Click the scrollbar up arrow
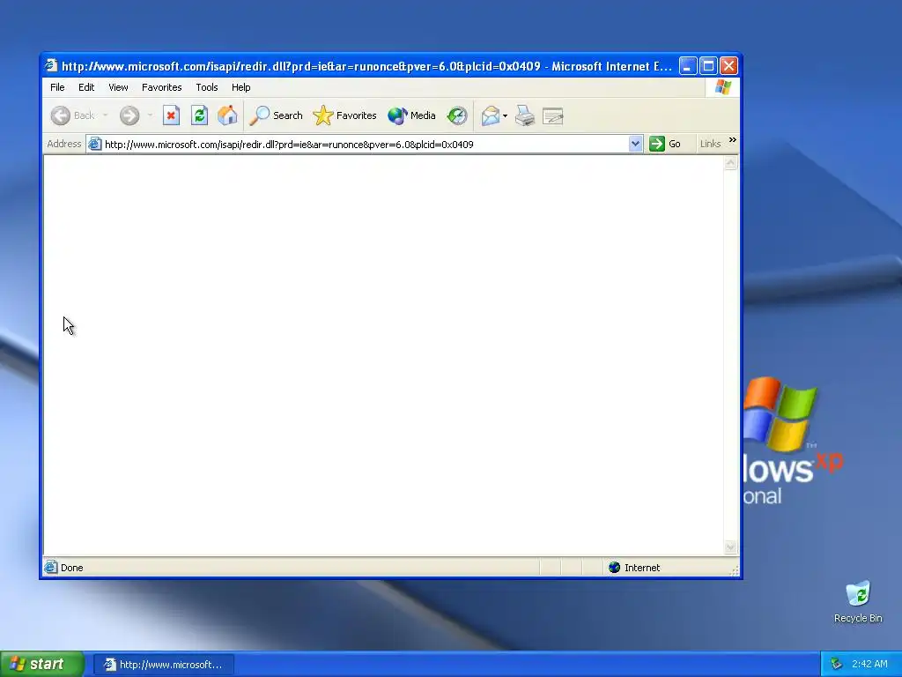The width and height of the screenshot is (902, 677). point(730,163)
